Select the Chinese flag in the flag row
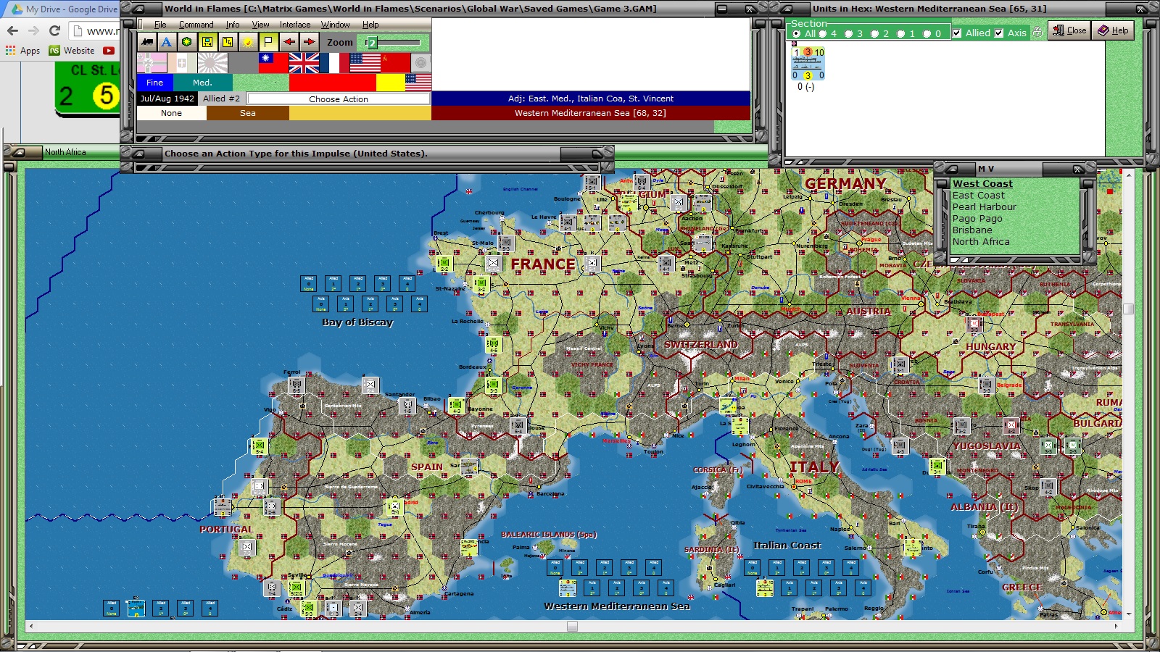Screen dimensions: 1160x652 tap(273, 63)
